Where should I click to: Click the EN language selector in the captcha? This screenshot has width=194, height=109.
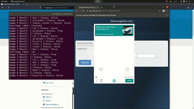(x=96, y=77)
